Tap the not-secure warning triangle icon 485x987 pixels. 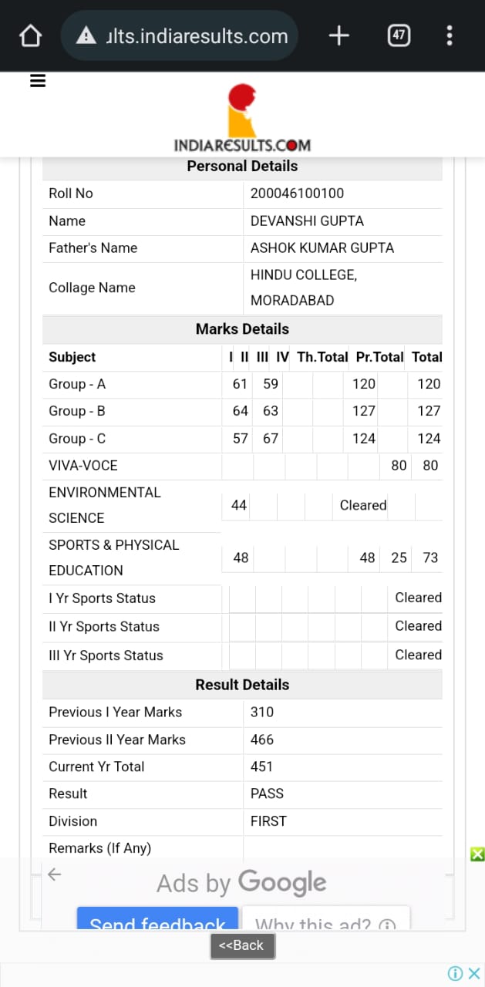click(86, 35)
